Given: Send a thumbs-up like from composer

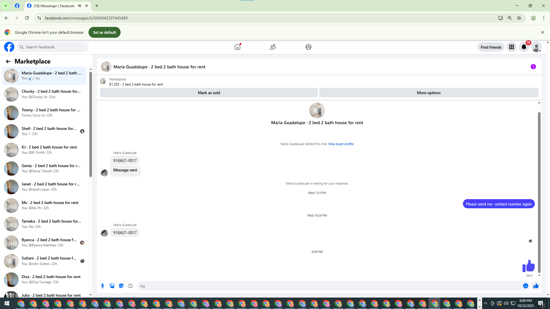Looking at the screenshot, I should (536, 286).
